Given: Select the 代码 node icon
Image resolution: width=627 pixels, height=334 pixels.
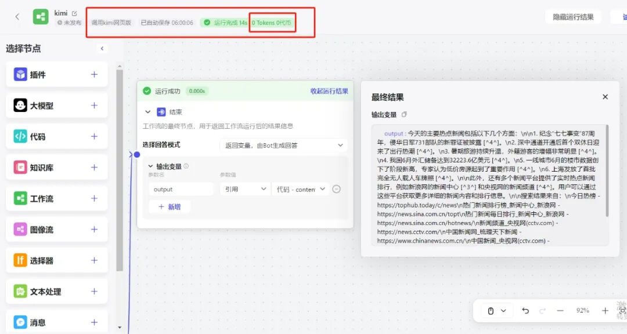Looking at the screenshot, I should [x=20, y=136].
